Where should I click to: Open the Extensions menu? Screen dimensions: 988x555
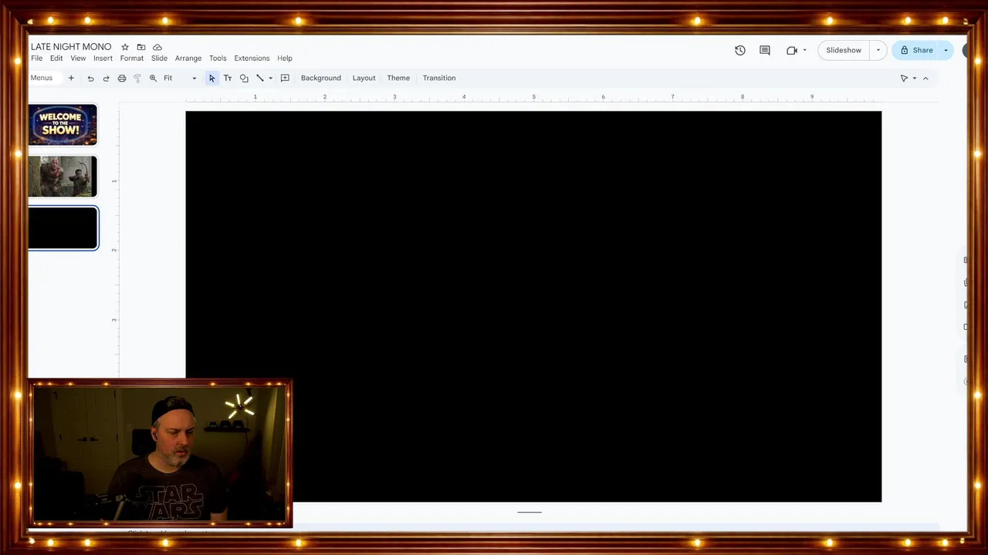click(x=252, y=59)
